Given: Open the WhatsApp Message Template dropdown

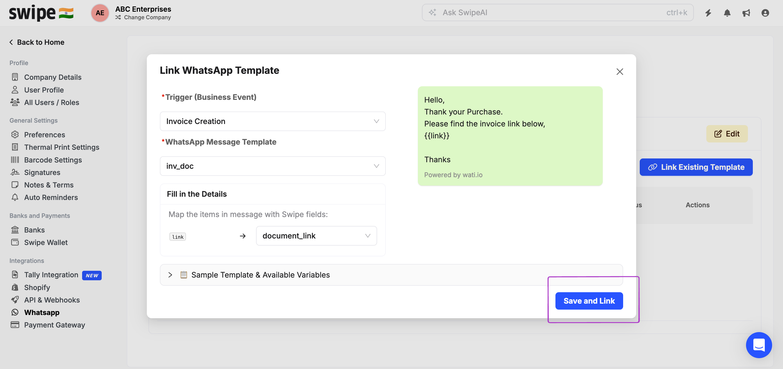Looking at the screenshot, I should tap(272, 166).
